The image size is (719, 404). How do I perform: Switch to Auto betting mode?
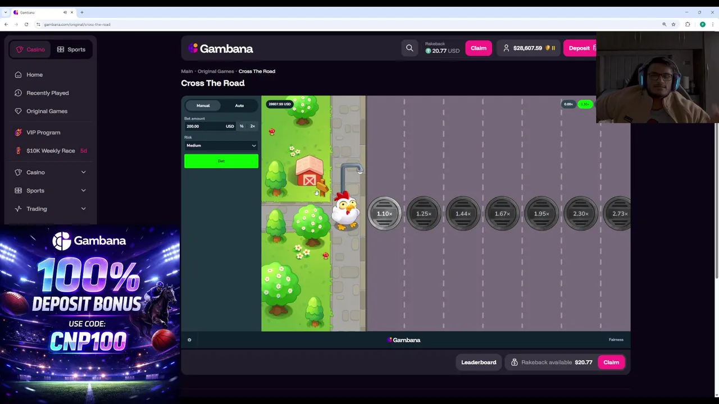[x=239, y=105]
